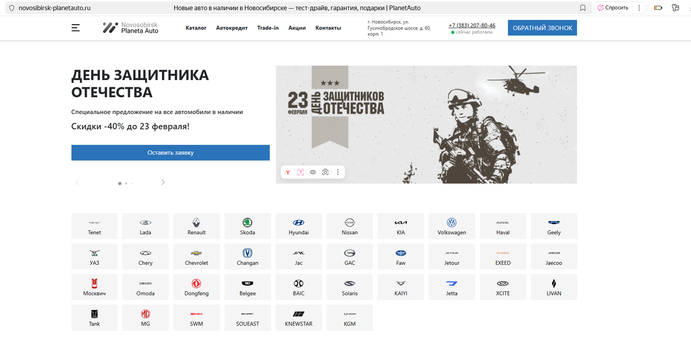Choose the УАЗ brand tile
This screenshot has height=346, width=691.
94,256
